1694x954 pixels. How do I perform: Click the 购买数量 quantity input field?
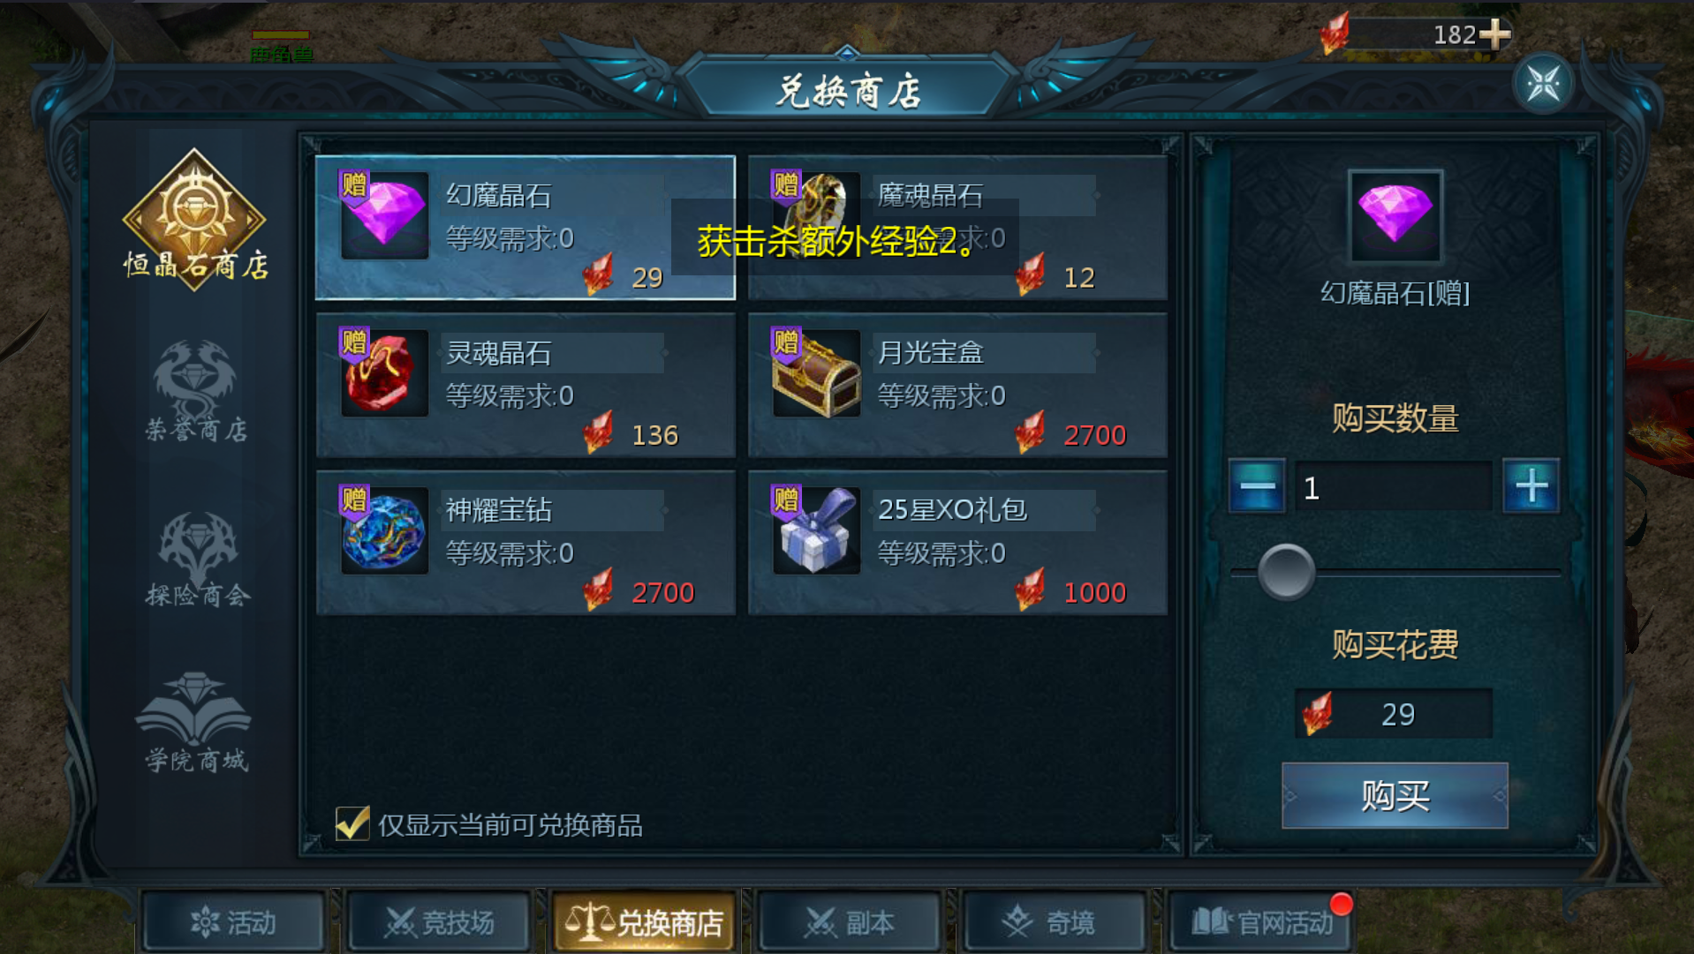pyautogui.click(x=1394, y=486)
